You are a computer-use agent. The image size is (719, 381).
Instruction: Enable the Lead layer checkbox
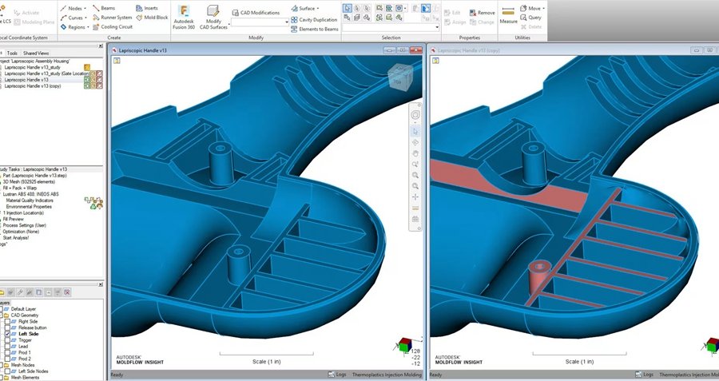click(7, 347)
